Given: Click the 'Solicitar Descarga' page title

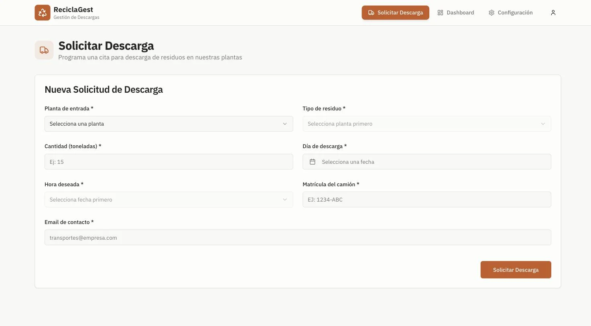Looking at the screenshot, I should pos(106,46).
